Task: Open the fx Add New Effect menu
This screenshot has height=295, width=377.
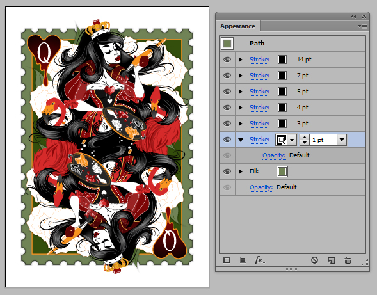Action: (260, 260)
